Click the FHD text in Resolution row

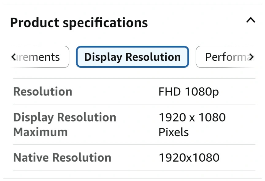(x=170, y=92)
